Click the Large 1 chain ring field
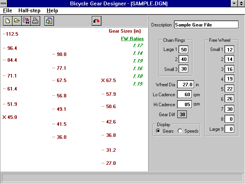The width and height of the screenshot is (245, 184). (184, 49)
